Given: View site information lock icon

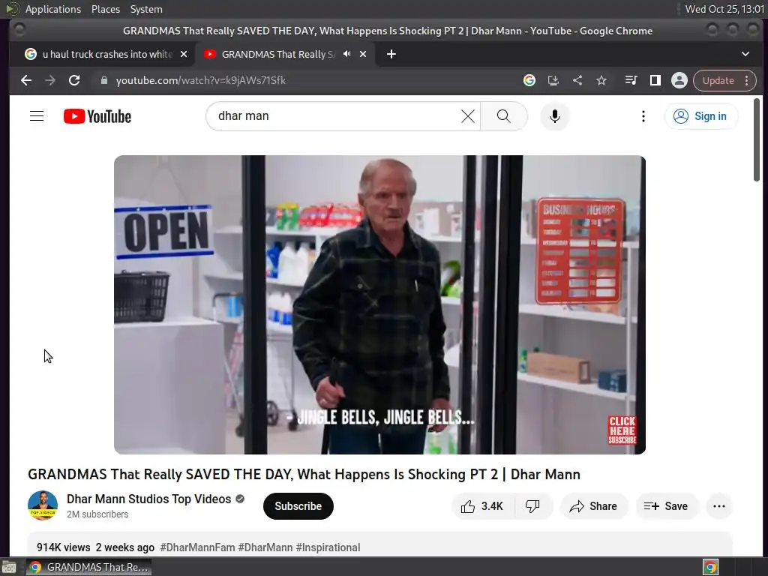Looking at the screenshot, I should [103, 80].
